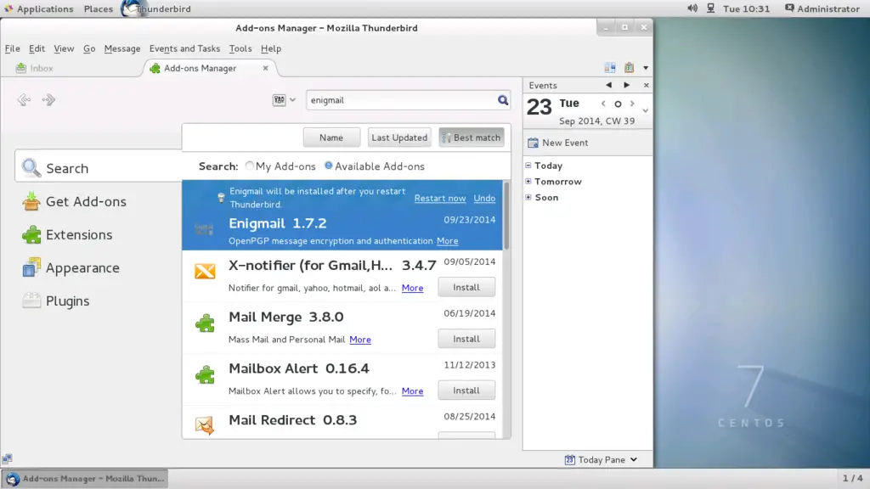Image resolution: width=870 pixels, height=489 pixels.
Task: Open tab list dropdown arrow
Action: 646,68
